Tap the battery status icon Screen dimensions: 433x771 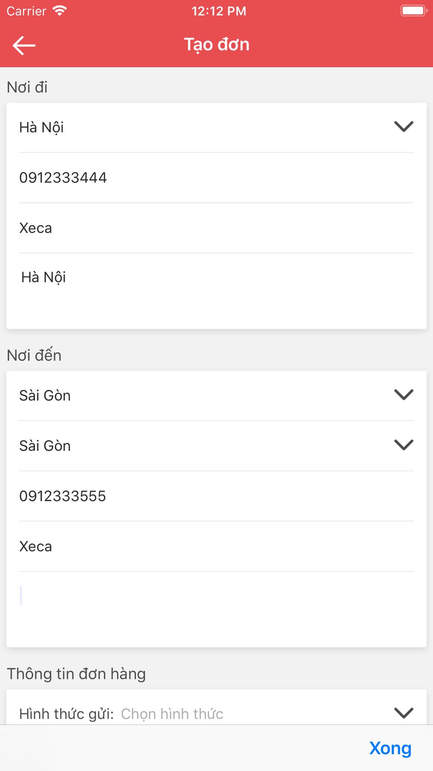(x=414, y=10)
